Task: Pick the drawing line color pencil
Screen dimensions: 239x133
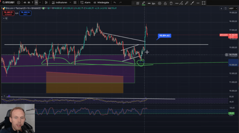Action: point(143,3)
